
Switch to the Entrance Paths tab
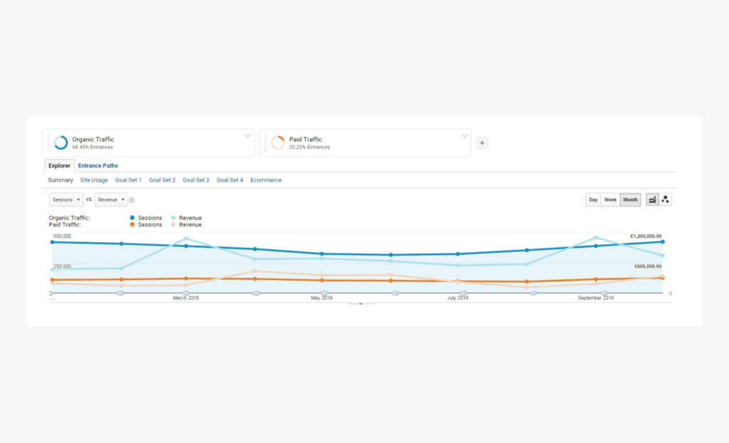[x=98, y=166]
